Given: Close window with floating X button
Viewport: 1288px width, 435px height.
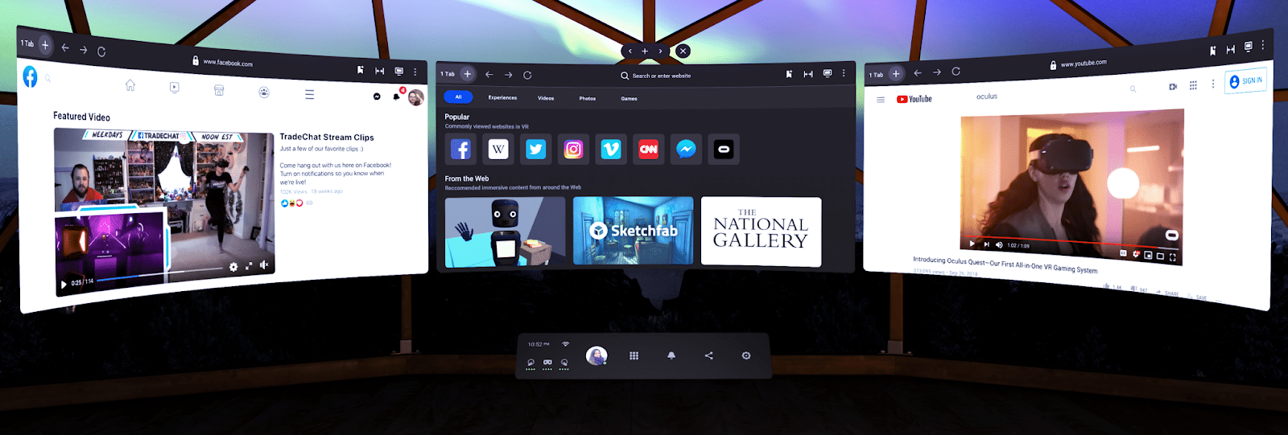Looking at the screenshot, I should coord(683,51).
